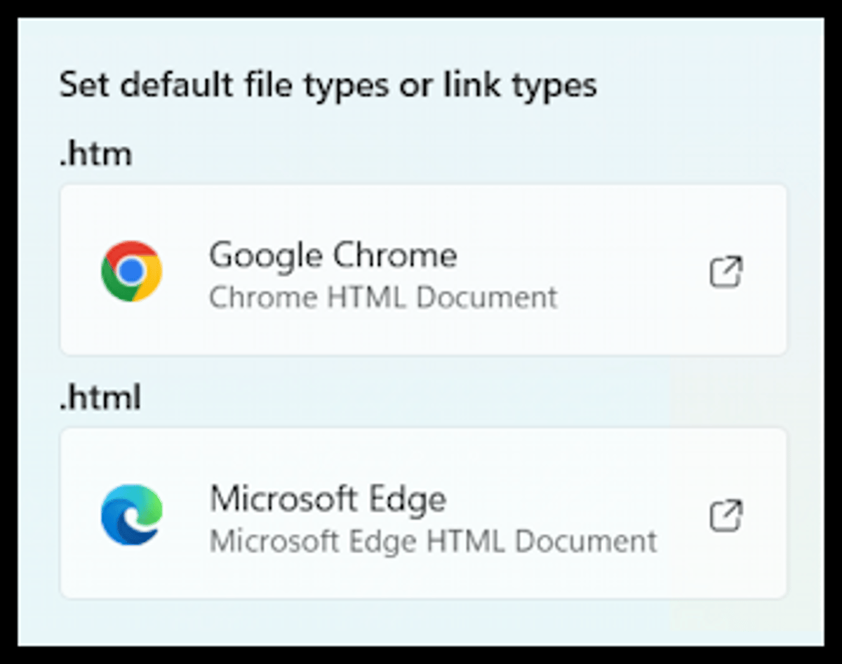
Task: Select the .htm file type label
Action: coord(96,153)
